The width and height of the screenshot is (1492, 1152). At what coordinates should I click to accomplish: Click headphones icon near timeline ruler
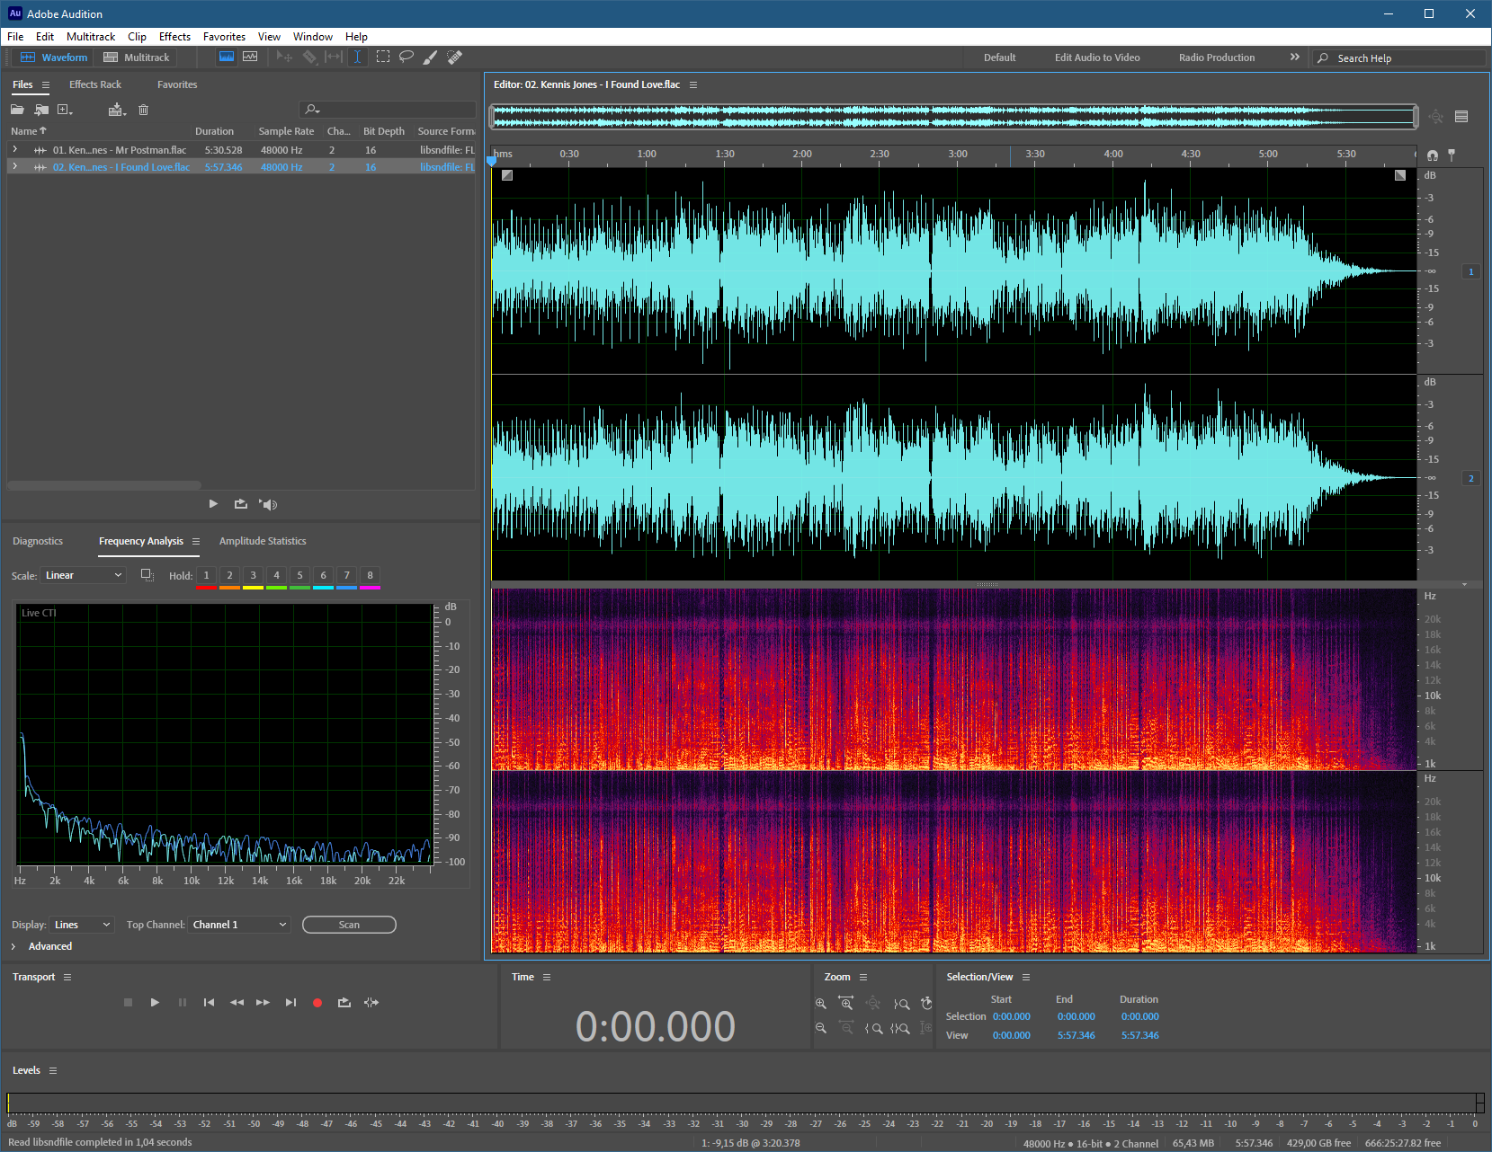(1433, 155)
